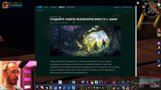Click the Ironforge zone name label
161x90 pixels.
[x=150, y=1]
